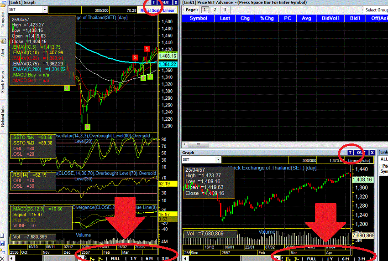
Task: Click OUT button in Link1 Graph title bar
Action: [165, 2]
